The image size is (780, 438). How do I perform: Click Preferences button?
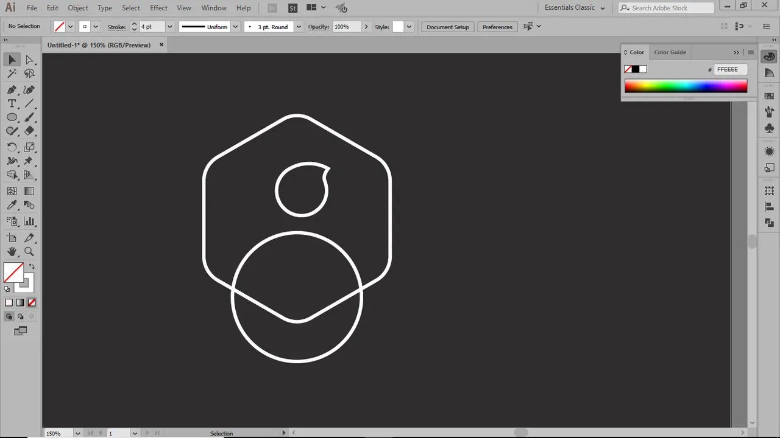coord(497,27)
